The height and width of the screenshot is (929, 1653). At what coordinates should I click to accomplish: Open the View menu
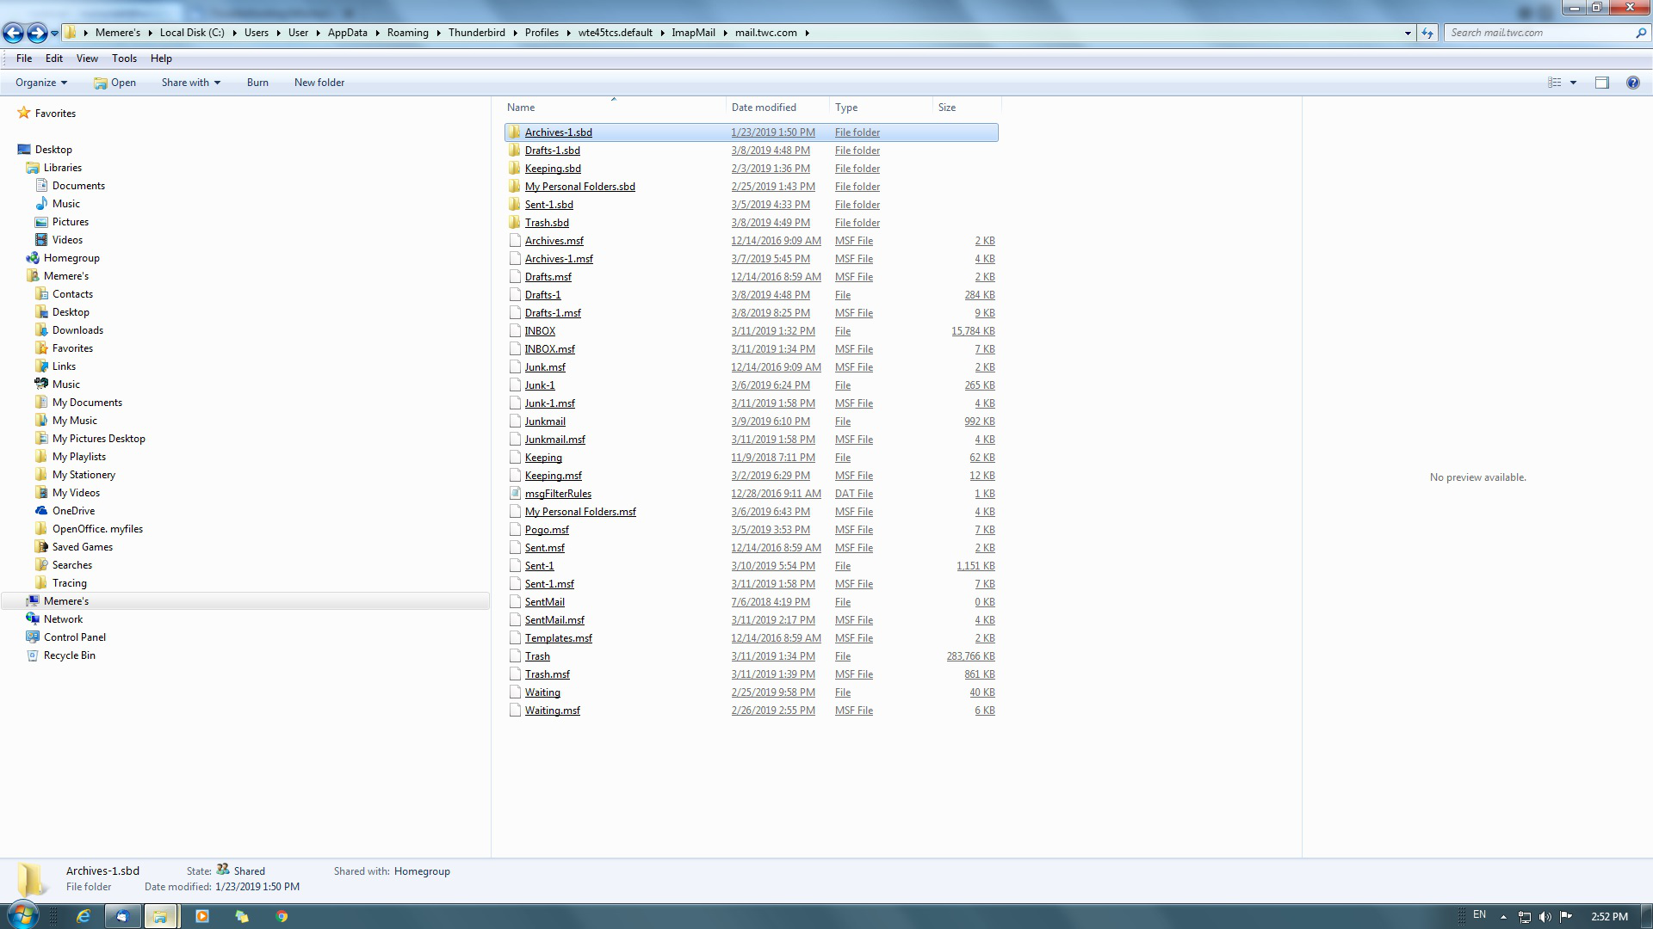tap(87, 58)
